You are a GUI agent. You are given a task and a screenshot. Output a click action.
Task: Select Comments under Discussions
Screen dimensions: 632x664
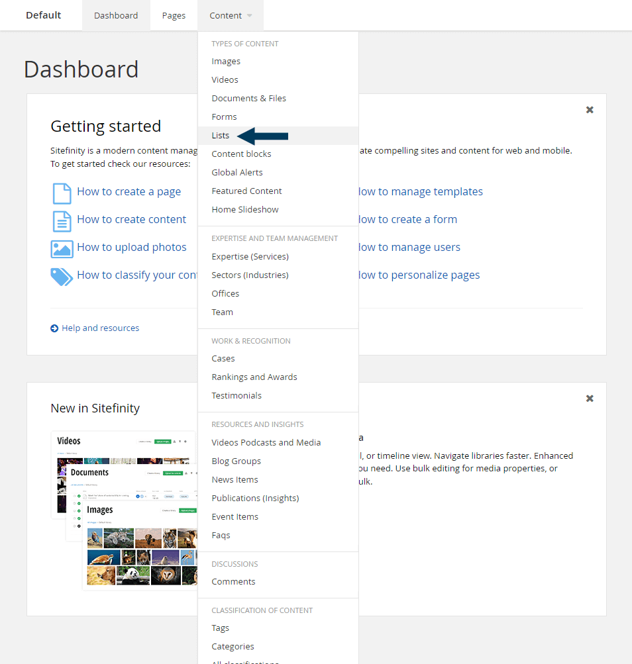233,581
